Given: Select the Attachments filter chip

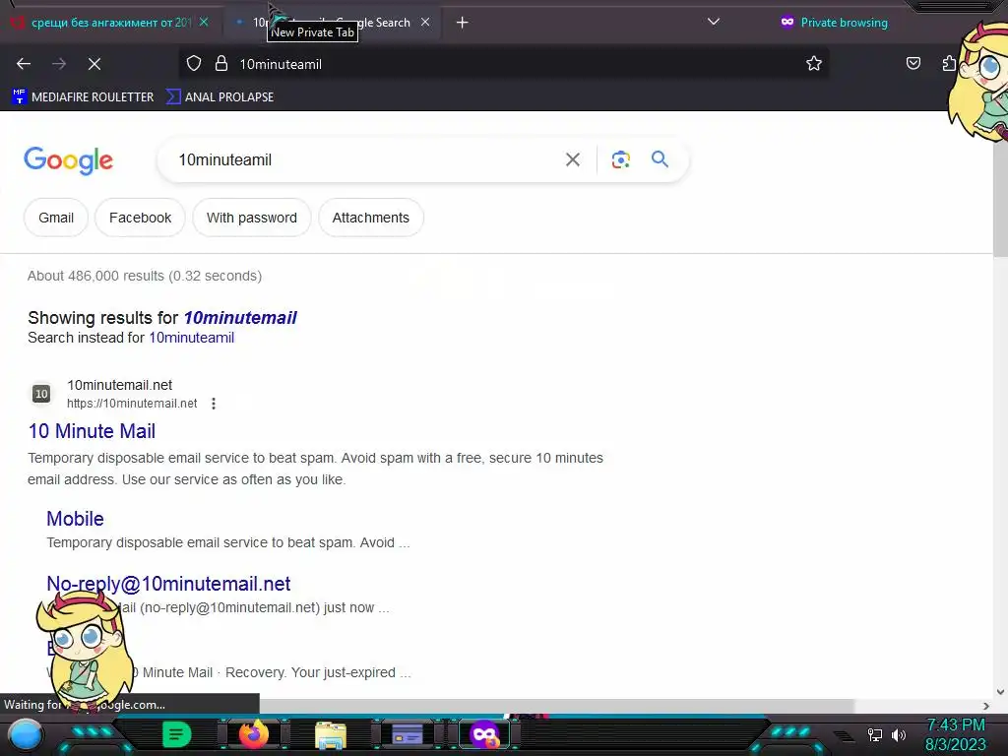Looking at the screenshot, I should click(371, 218).
